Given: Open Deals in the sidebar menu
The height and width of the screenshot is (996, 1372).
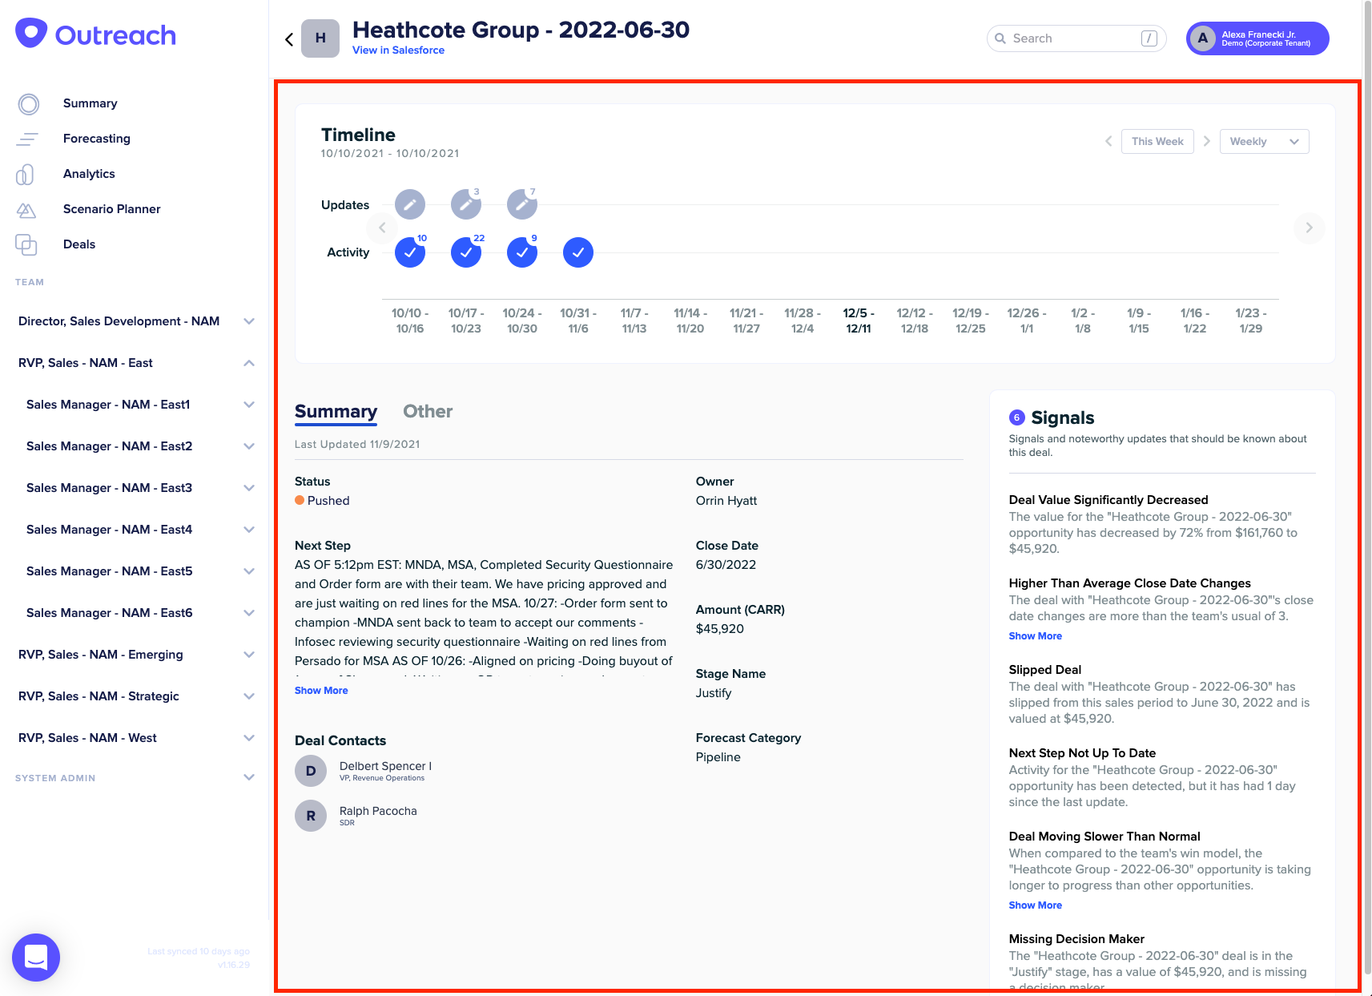Looking at the screenshot, I should pos(79,244).
